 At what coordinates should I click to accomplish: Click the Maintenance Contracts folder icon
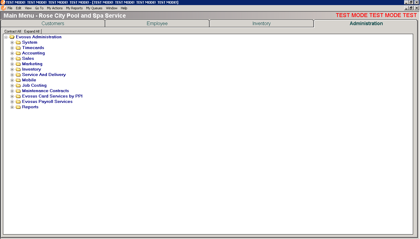(x=18, y=91)
